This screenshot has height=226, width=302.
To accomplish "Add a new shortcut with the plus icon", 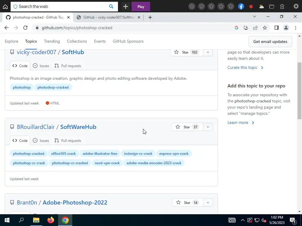I will tap(126, 7).
